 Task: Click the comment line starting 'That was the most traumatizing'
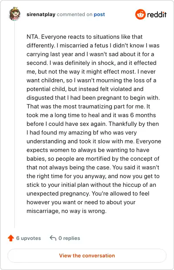coord(88,106)
